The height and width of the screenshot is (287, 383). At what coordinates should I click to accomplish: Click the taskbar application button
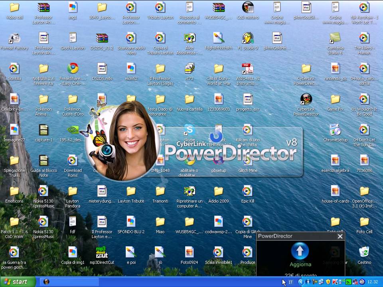(x=69, y=282)
